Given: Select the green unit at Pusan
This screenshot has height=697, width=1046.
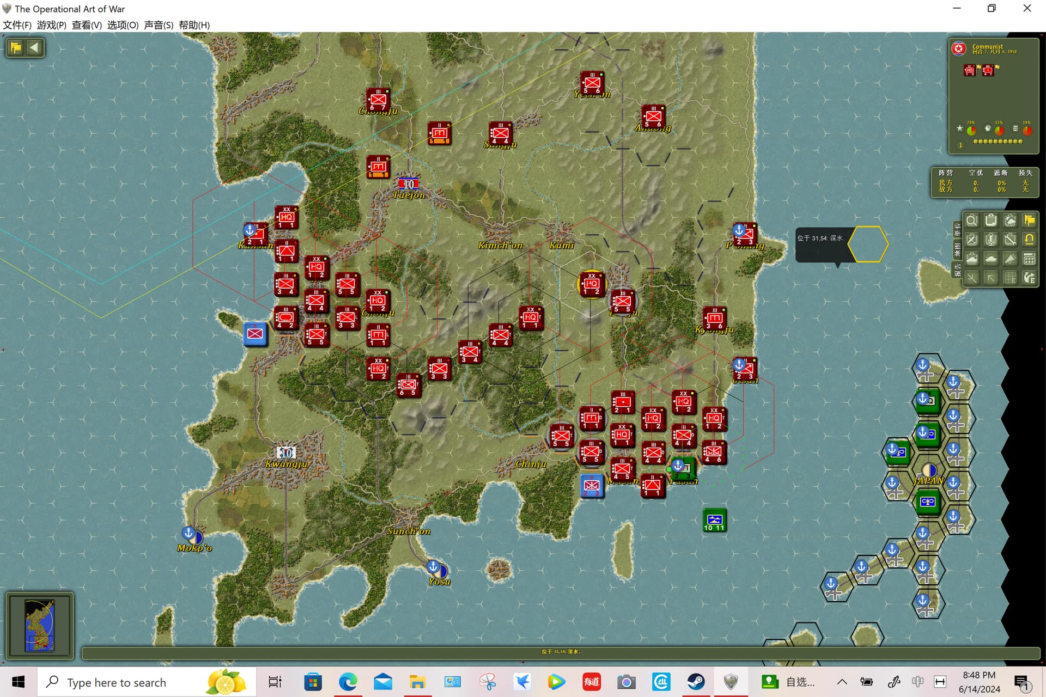Looking at the screenshot, I should click(x=684, y=468).
